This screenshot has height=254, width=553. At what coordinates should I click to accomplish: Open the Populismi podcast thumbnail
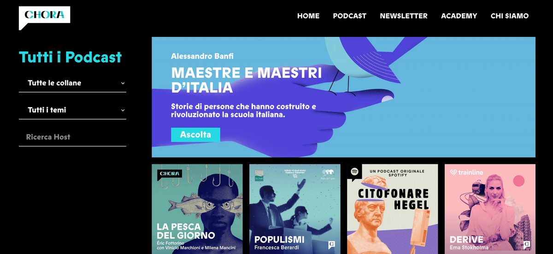[295, 209]
